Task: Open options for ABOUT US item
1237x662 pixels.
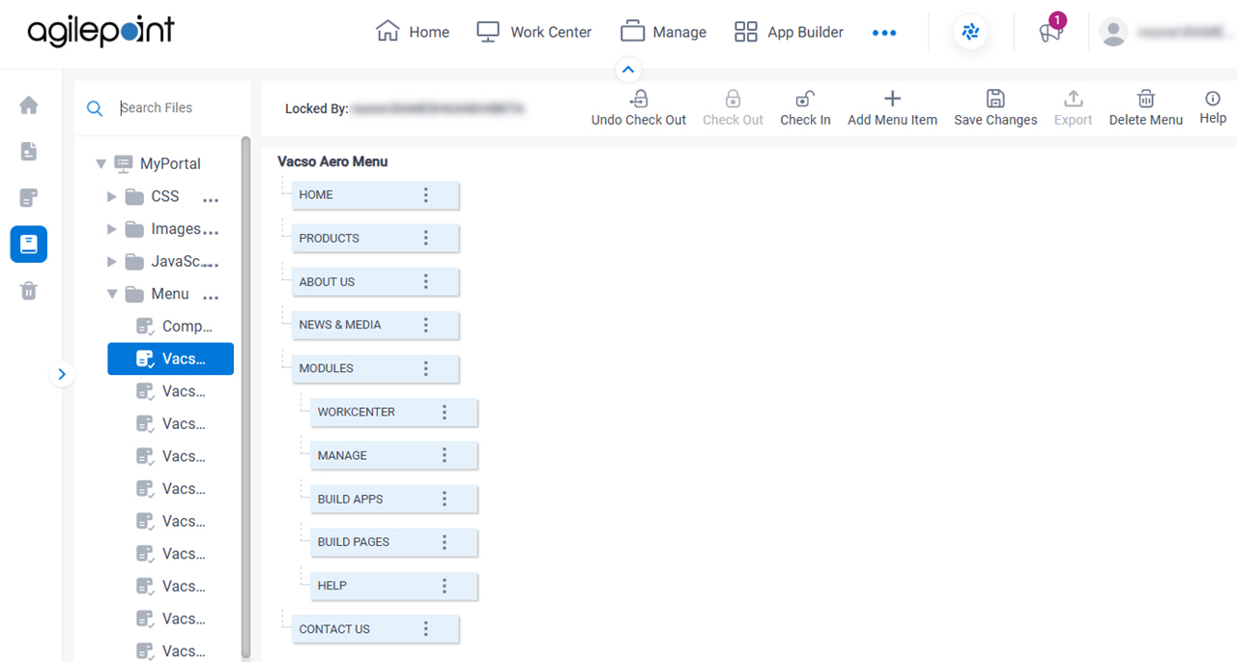Action: 425,282
